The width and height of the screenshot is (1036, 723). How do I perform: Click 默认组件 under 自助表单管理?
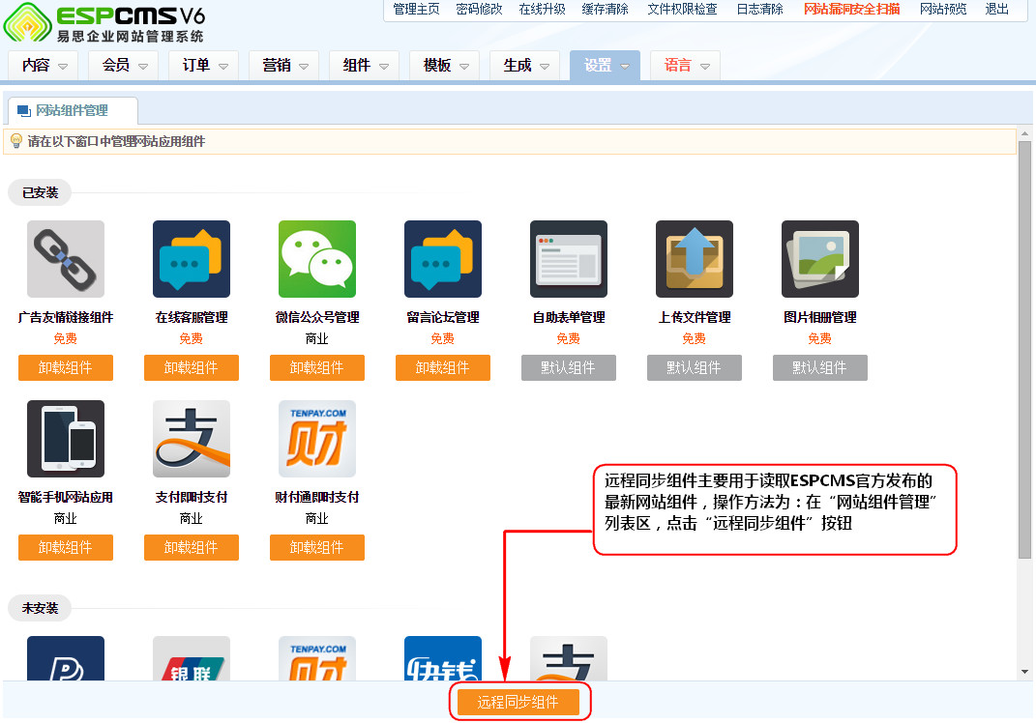pyautogui.click(x=568, y=367)
